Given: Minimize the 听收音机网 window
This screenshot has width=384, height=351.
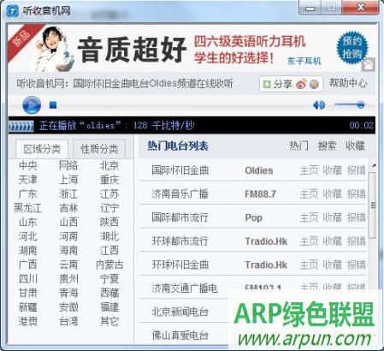Looking at the screenshot, I should point(310,8).
